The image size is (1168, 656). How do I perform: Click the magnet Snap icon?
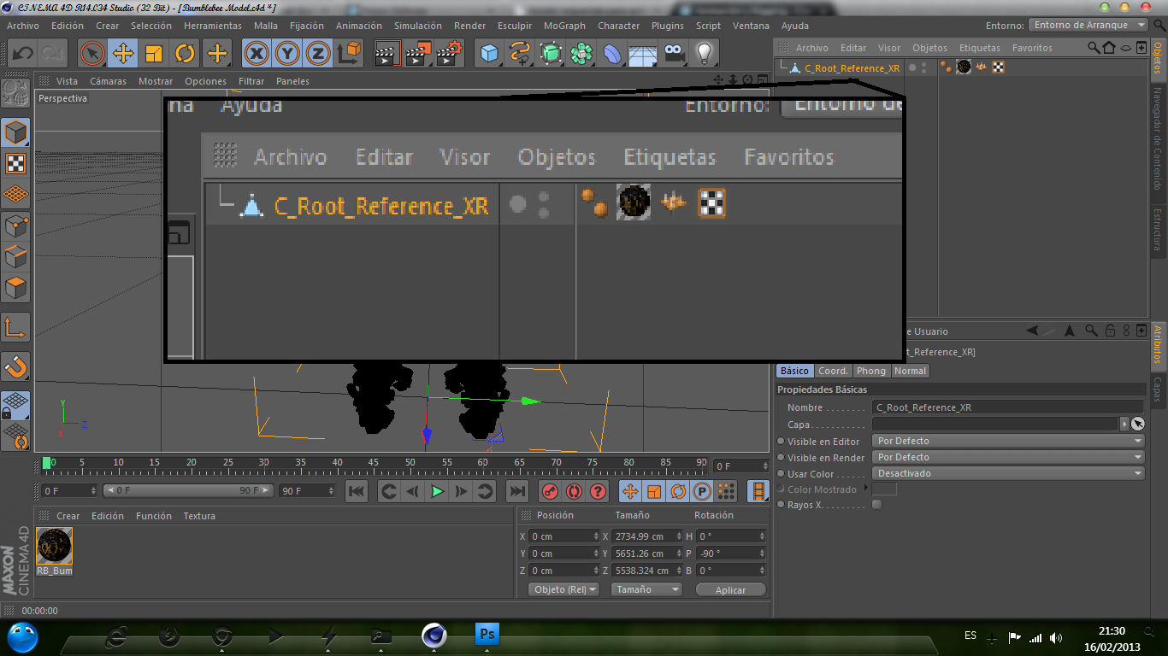click(x=16, y=366)
